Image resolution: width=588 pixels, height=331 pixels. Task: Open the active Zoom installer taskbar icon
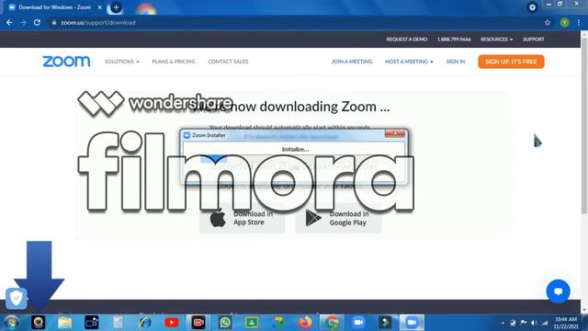[x=412, y=323]
